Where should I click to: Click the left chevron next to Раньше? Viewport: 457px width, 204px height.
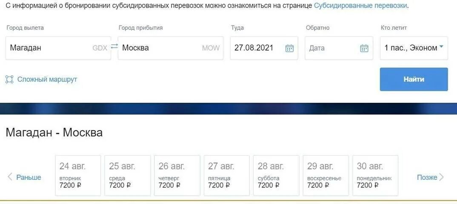[x=10, y=177]
